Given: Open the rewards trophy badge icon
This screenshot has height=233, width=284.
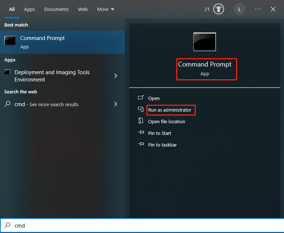Looking at the screenshot, I should (x=218, y=9).
